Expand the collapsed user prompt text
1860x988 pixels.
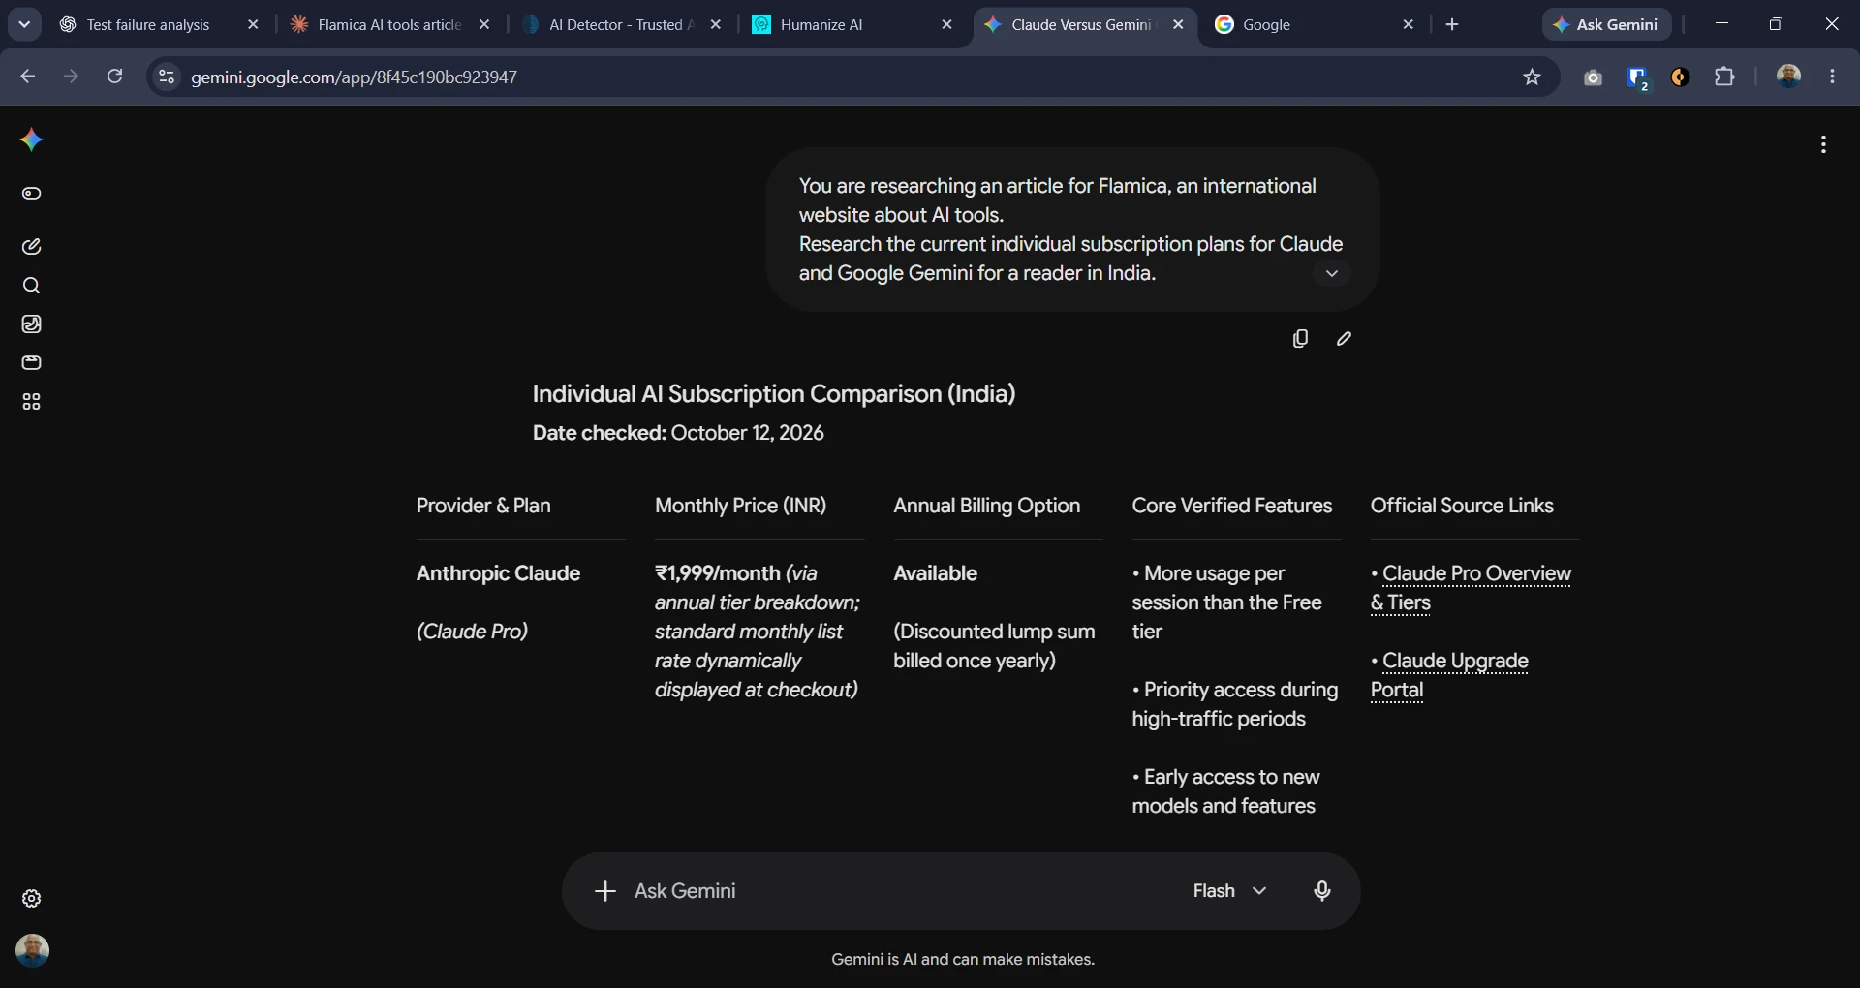(x=1332, y=273)
